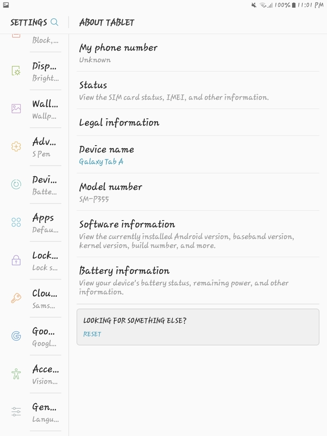Tap the Wallpaper picture icon

coord(16,109)
